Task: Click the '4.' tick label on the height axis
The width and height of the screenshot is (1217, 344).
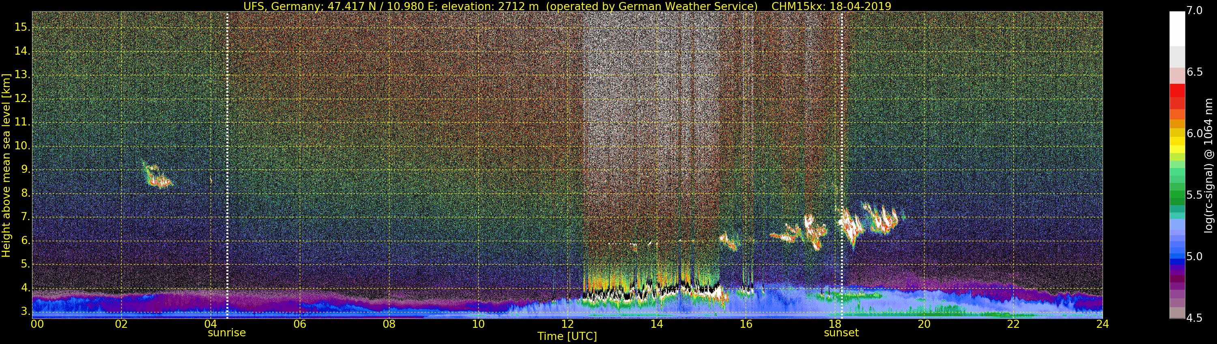Action: point(25,288)
